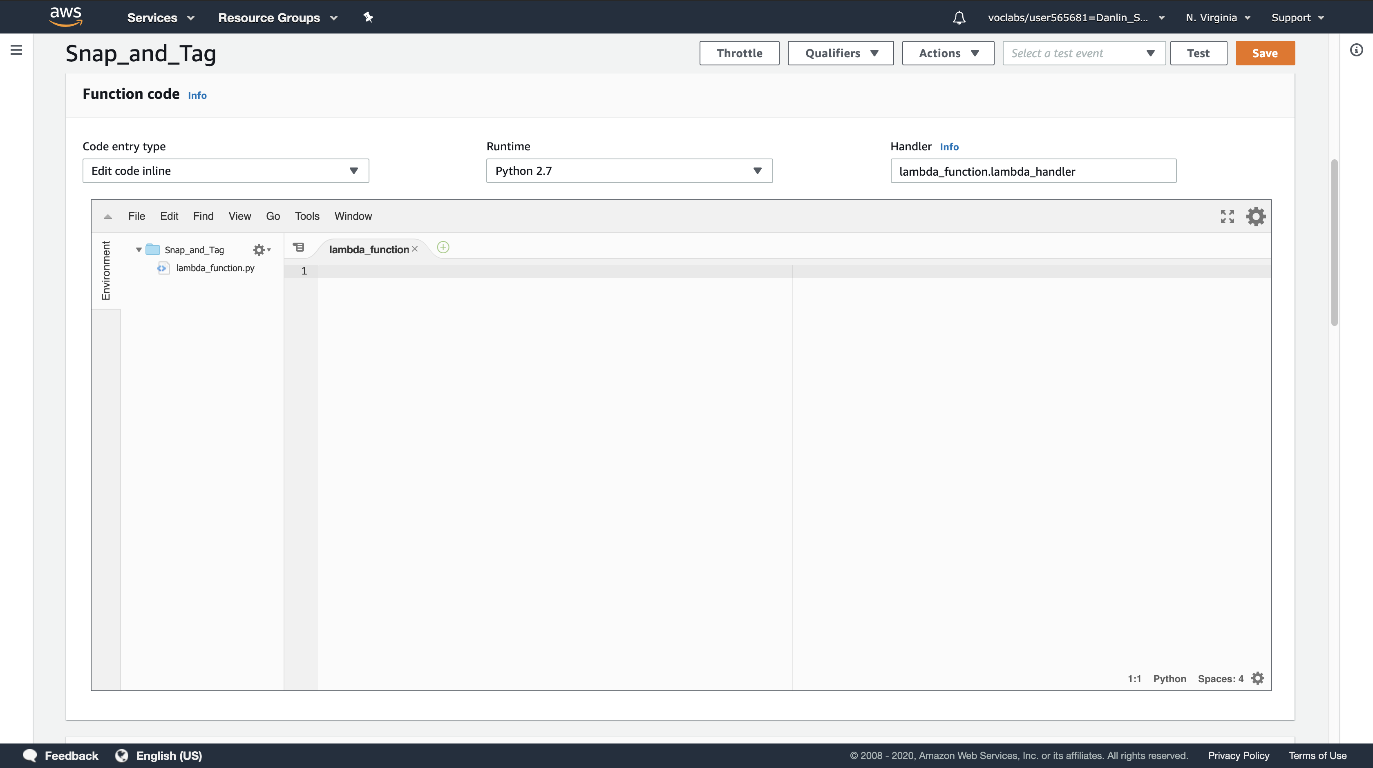Open the hamburger side navigation menu

pyautogui.click(x=16, y=50)
